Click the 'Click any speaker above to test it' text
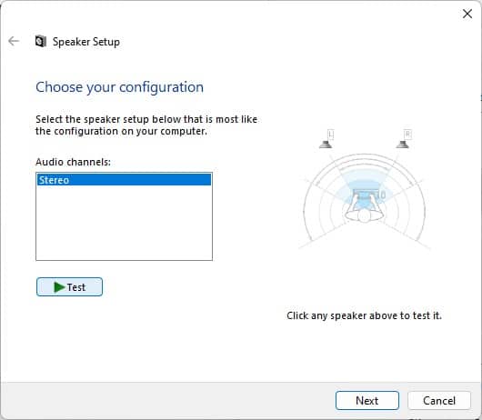This screenshot has height=420, width=482. (x=364, y=315)
